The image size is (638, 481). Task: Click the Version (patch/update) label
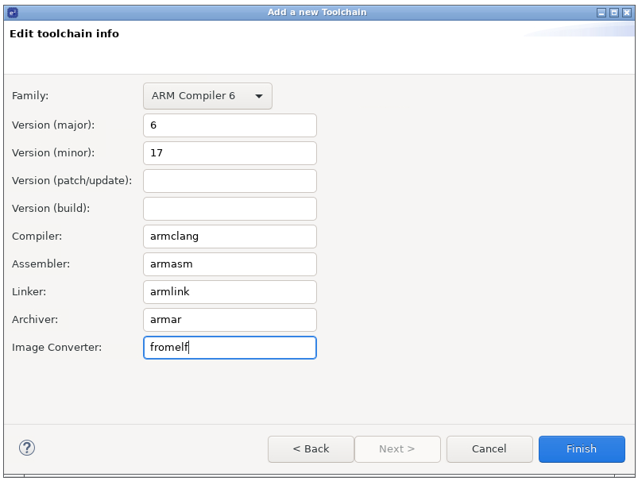(72, 181)
